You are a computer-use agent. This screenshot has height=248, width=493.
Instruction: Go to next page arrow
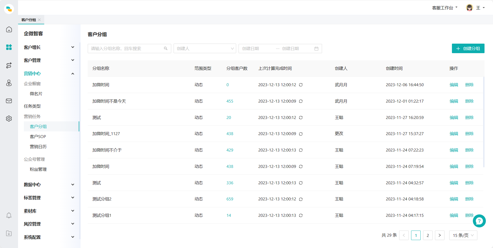[440, 235]
